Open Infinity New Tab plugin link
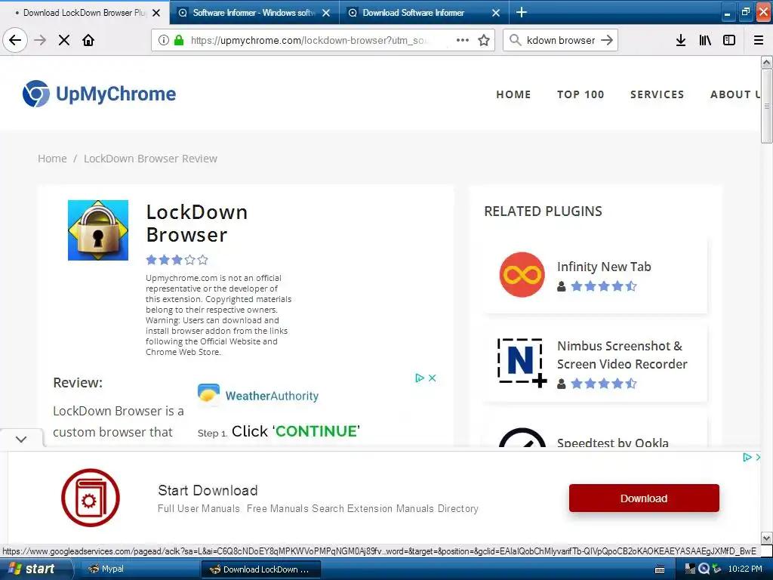Screen dimensions: 773x580 point(604,267)
